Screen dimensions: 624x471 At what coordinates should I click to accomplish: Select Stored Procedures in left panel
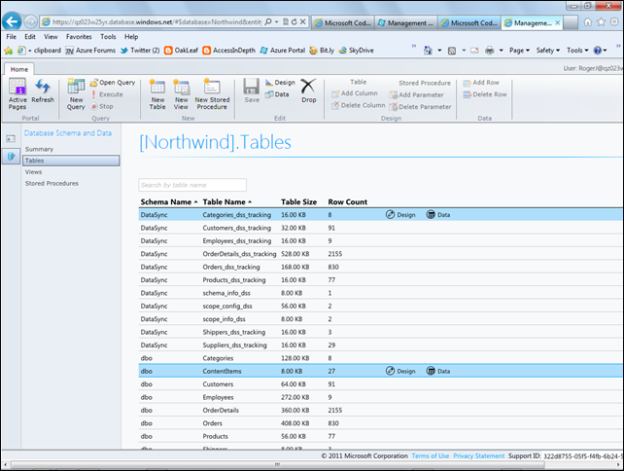point(52,183)
